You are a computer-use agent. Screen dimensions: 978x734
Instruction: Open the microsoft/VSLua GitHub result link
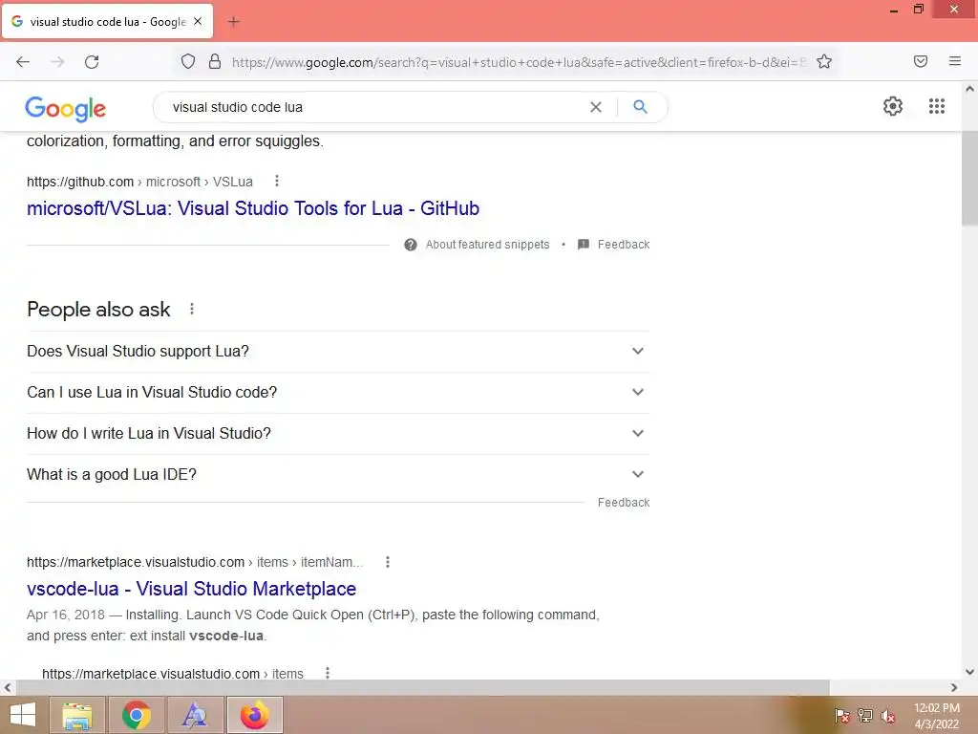252,208
